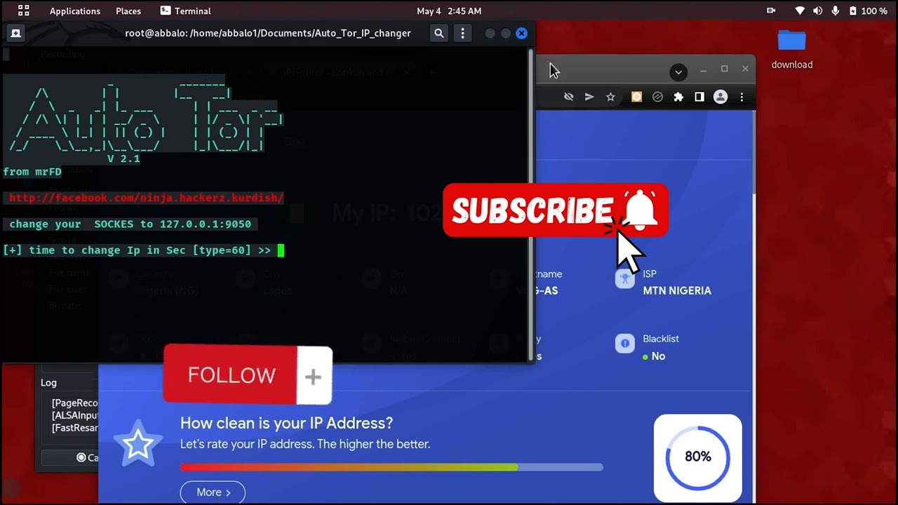The height and width of the screenshot is (505, 898).
Task: Click the 'More' button below the rating bar
Action: pyautogui.click(x=213, y=492)
